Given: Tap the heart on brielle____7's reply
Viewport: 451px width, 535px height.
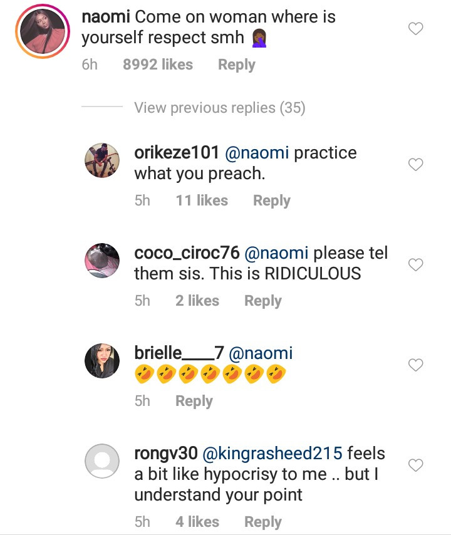Looking at the screenshot, I should [x=415, y=365].
